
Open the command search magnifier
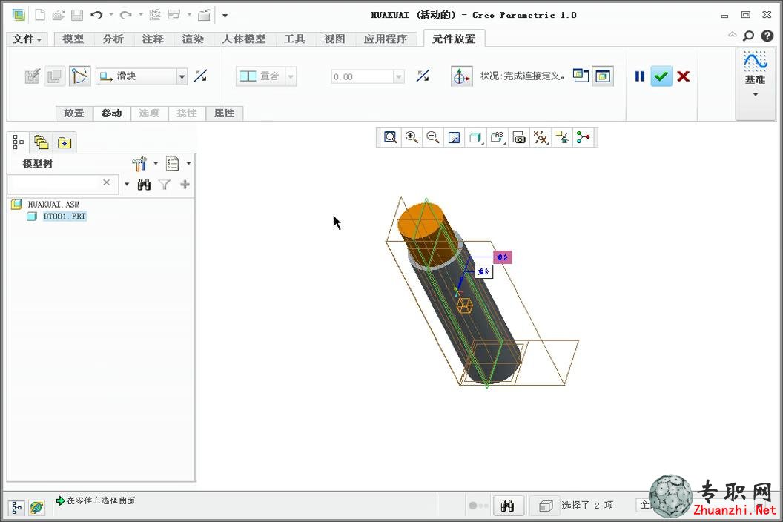tap(749, 36)
